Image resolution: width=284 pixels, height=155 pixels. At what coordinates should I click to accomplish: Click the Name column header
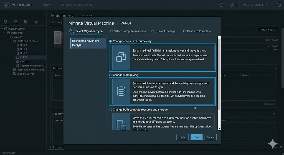[x=57, y=75]
